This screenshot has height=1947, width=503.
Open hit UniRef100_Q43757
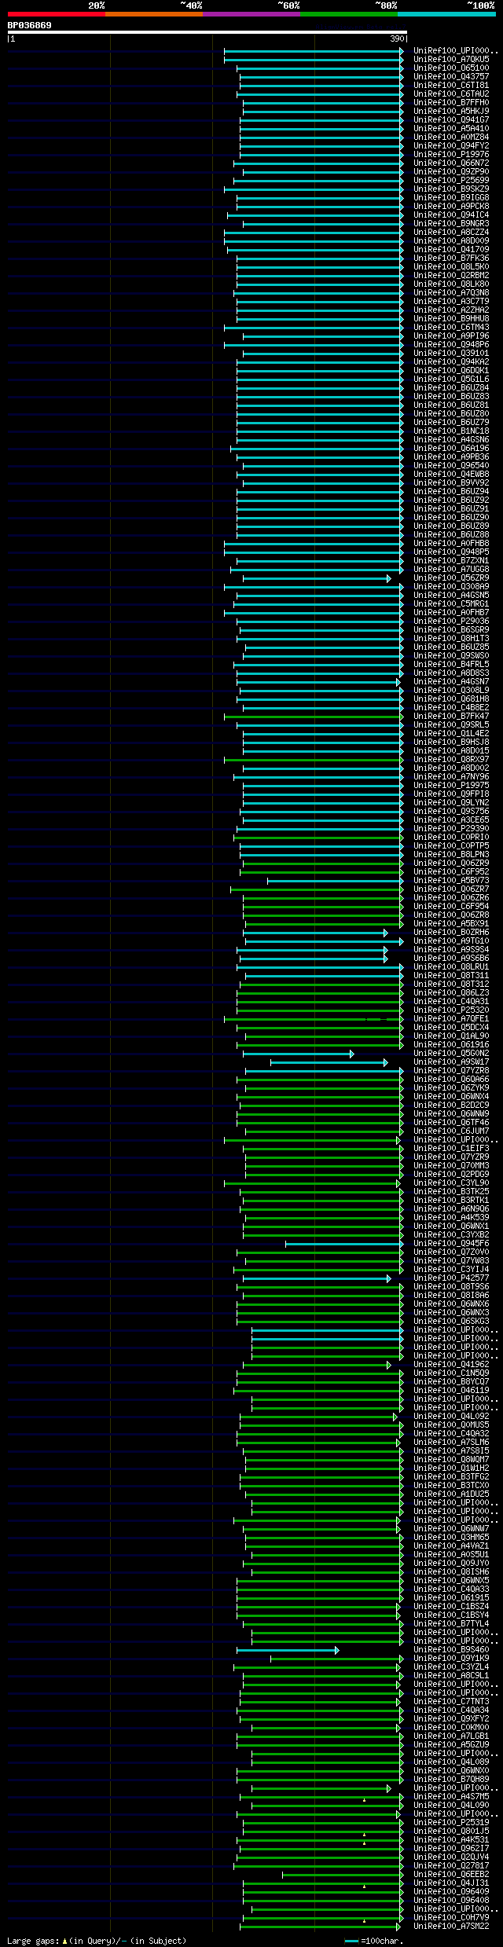click(451, 76)
